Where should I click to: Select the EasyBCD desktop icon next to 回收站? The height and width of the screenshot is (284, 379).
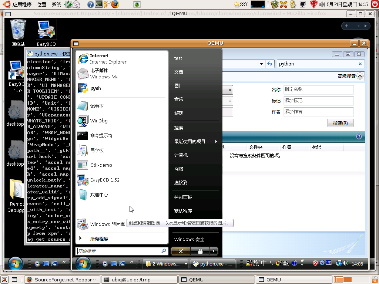[46, 33]
